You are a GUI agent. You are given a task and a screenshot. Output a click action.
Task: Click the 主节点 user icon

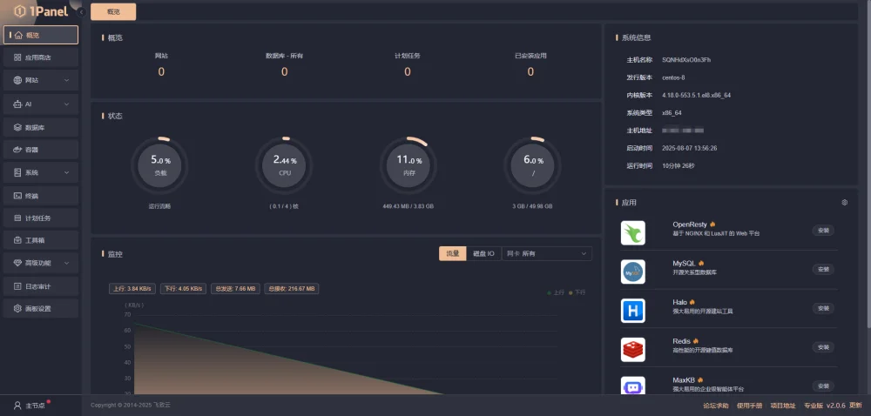(x=17, y=406)
